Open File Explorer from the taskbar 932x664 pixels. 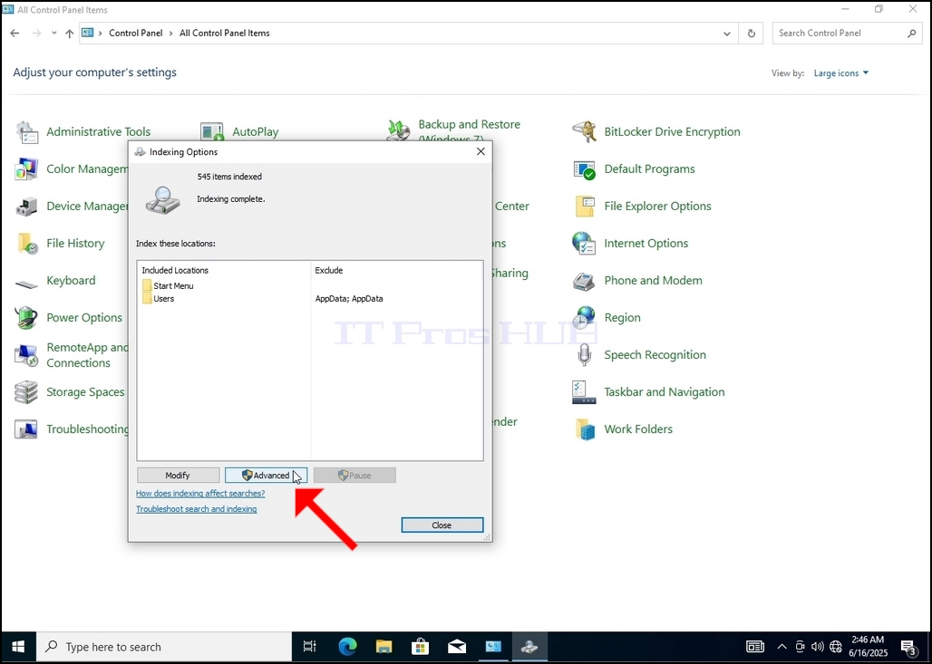click(384, 647)
